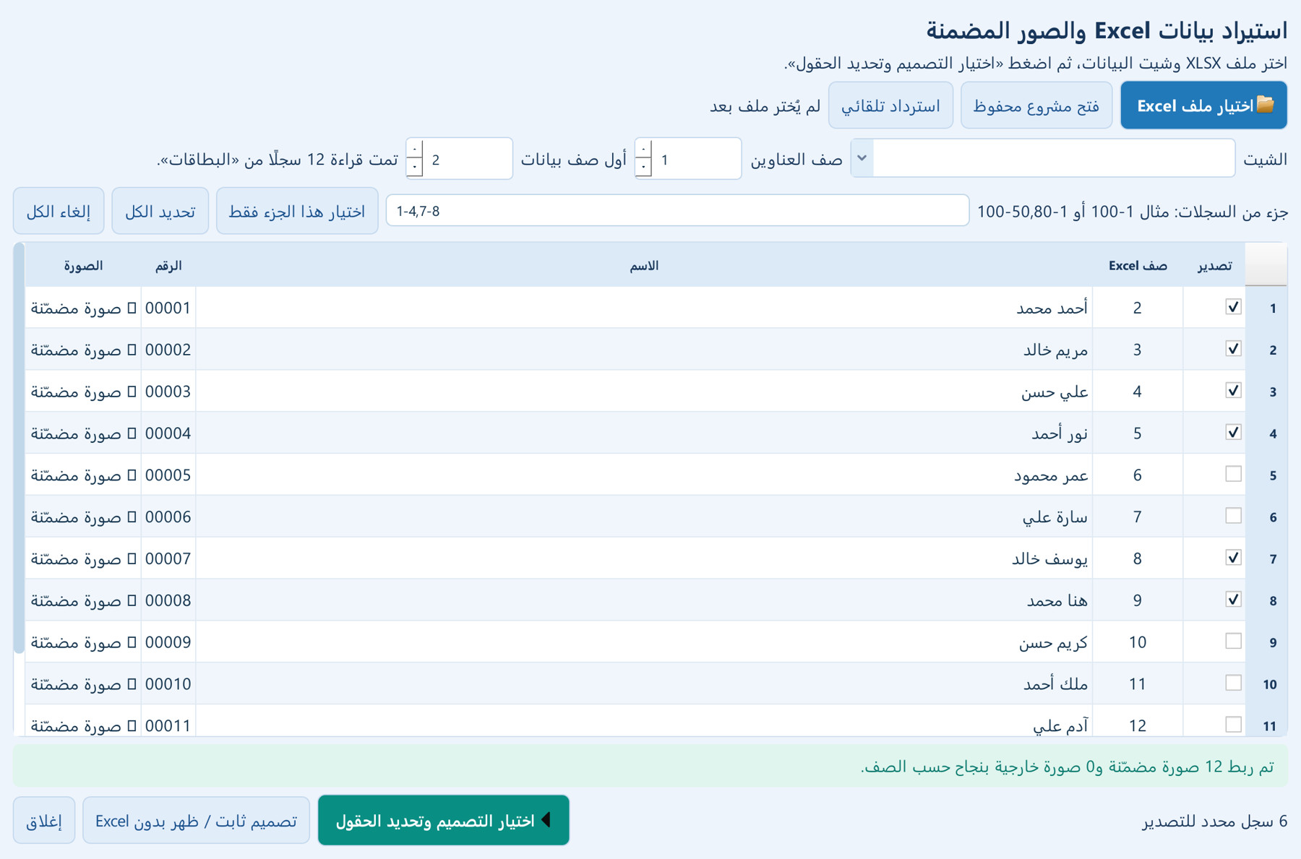This screenshot has width=1301, height=859.
Task: Click the number cell 00003
Action: [x=168, y=392]
